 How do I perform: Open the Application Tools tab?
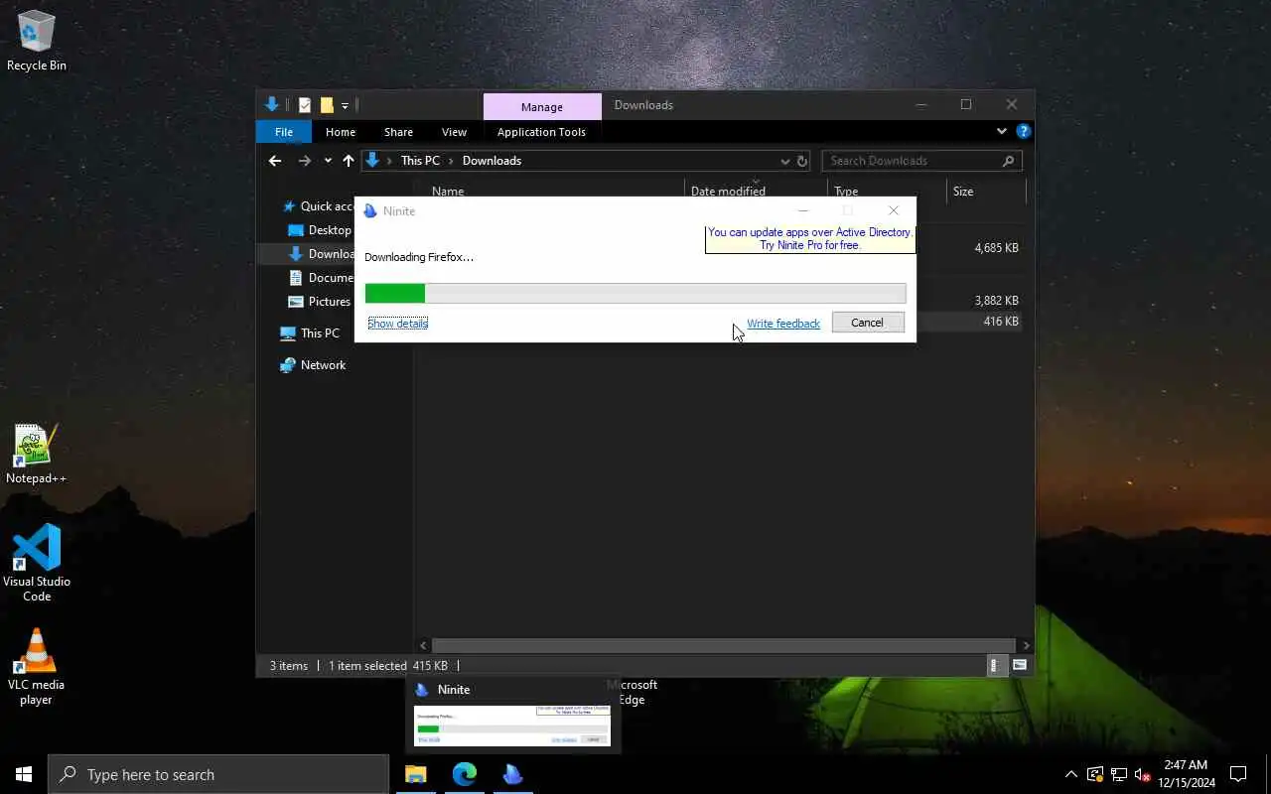tap(541, 132)
